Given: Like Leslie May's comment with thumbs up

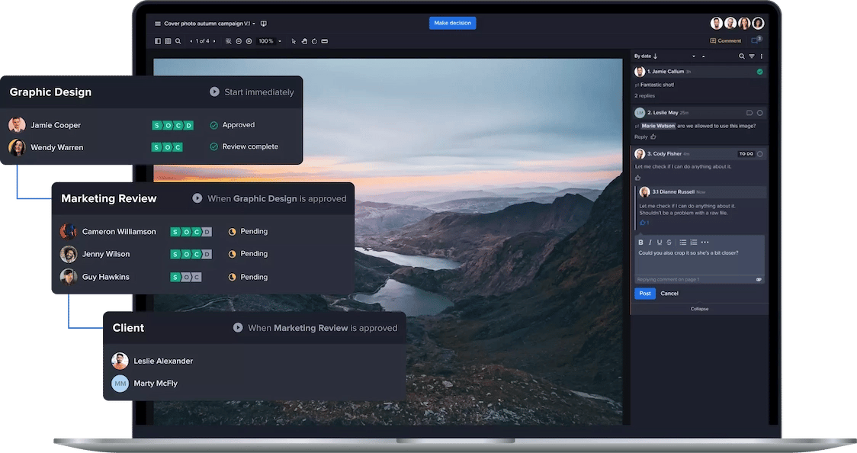Looking at the screenshot, I should 653,137.
